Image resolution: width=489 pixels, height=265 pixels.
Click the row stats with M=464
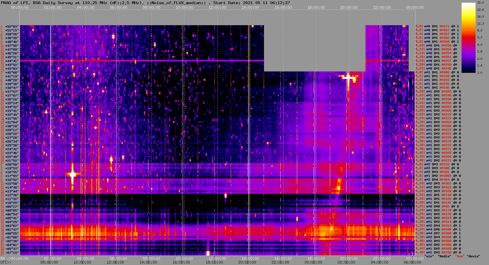pos(437,180)
